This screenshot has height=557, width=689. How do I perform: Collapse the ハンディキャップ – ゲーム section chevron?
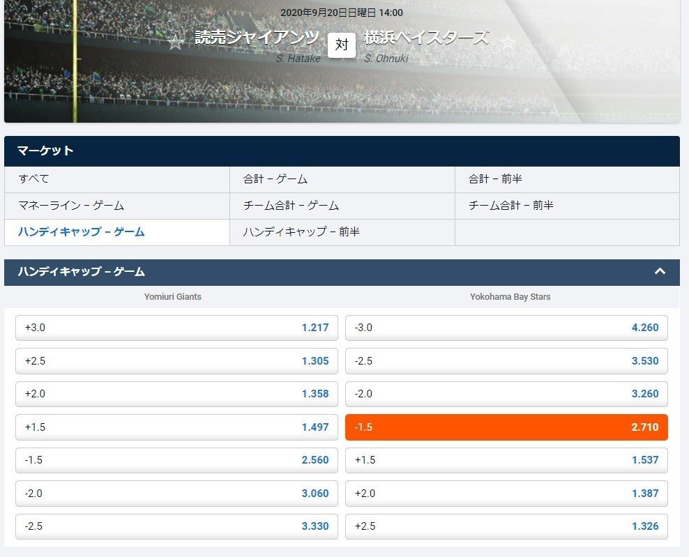[x=660, y=271]
